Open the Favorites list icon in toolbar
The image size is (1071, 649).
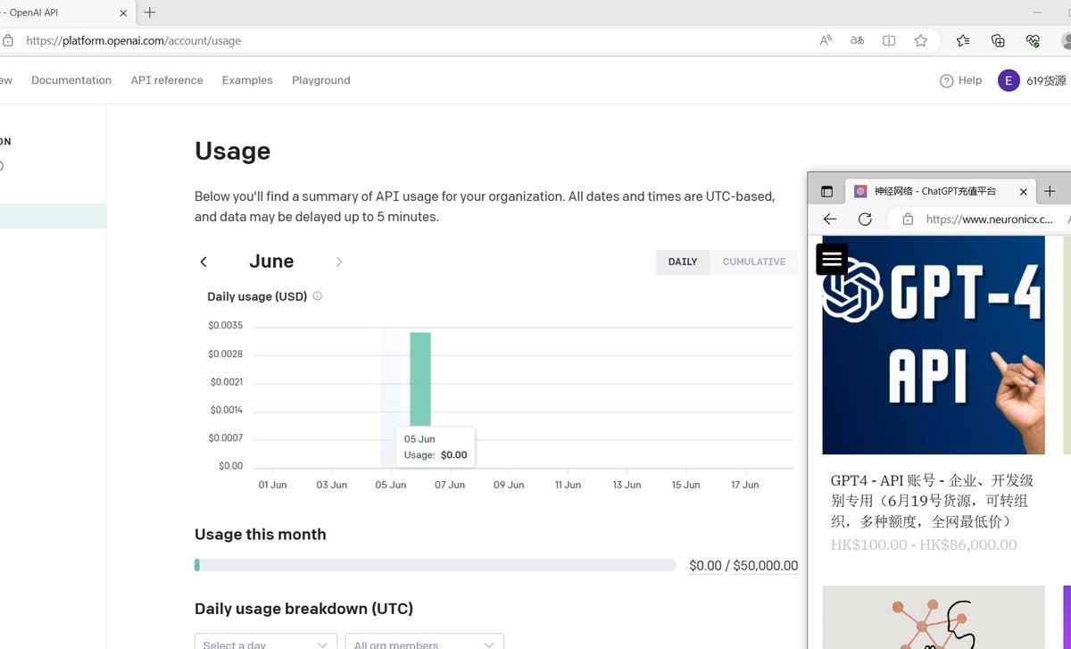tap(963, 40)
